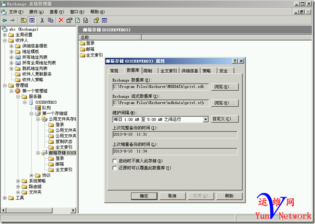
Task: Select 复制状态 tree item
Action: pyautogui.click(x=60, y=141)
